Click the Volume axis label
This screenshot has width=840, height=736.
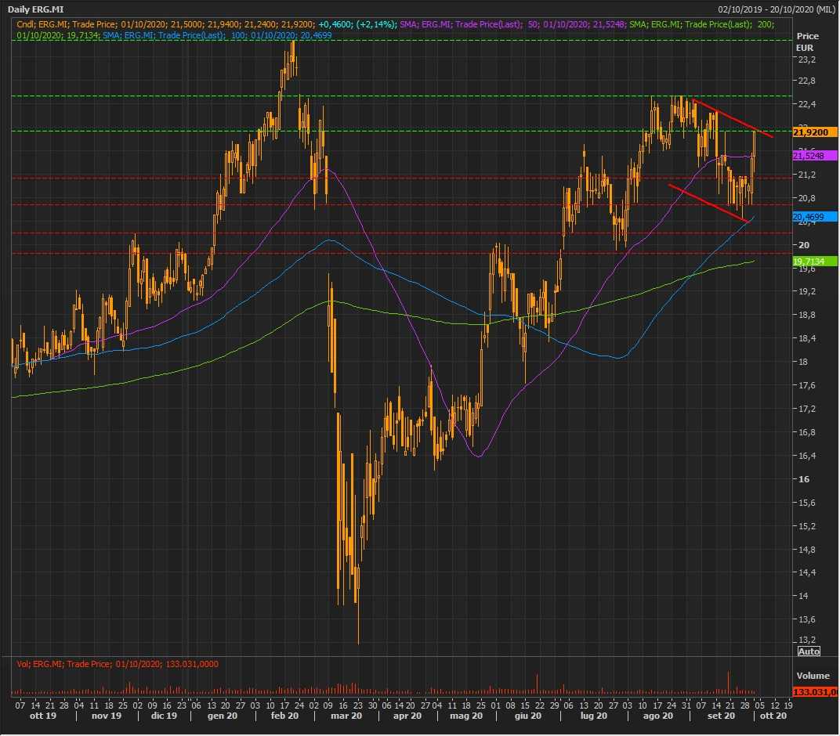[813, 675]
